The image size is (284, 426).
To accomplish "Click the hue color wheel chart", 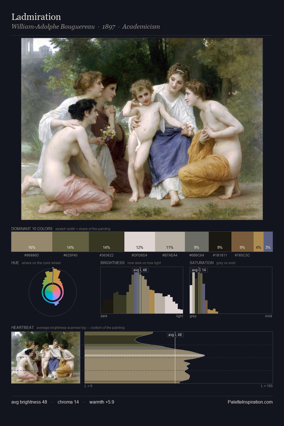I will click(53, 292).
